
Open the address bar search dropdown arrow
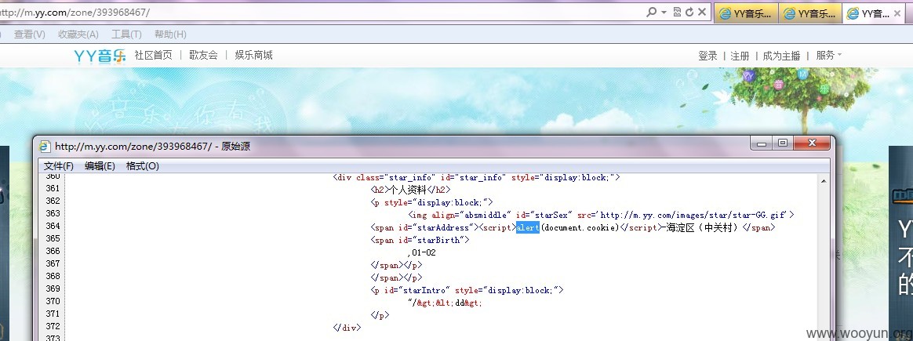tap(664, 13)
